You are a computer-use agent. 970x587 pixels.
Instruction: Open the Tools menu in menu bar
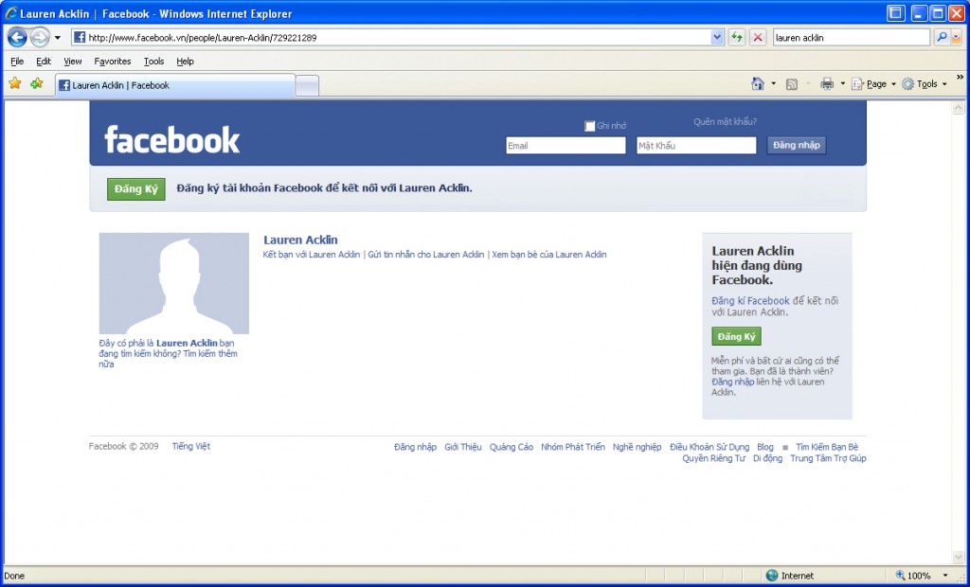[154, 62]
